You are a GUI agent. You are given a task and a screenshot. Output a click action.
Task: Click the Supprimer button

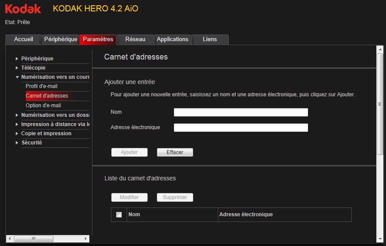[175, 197]
